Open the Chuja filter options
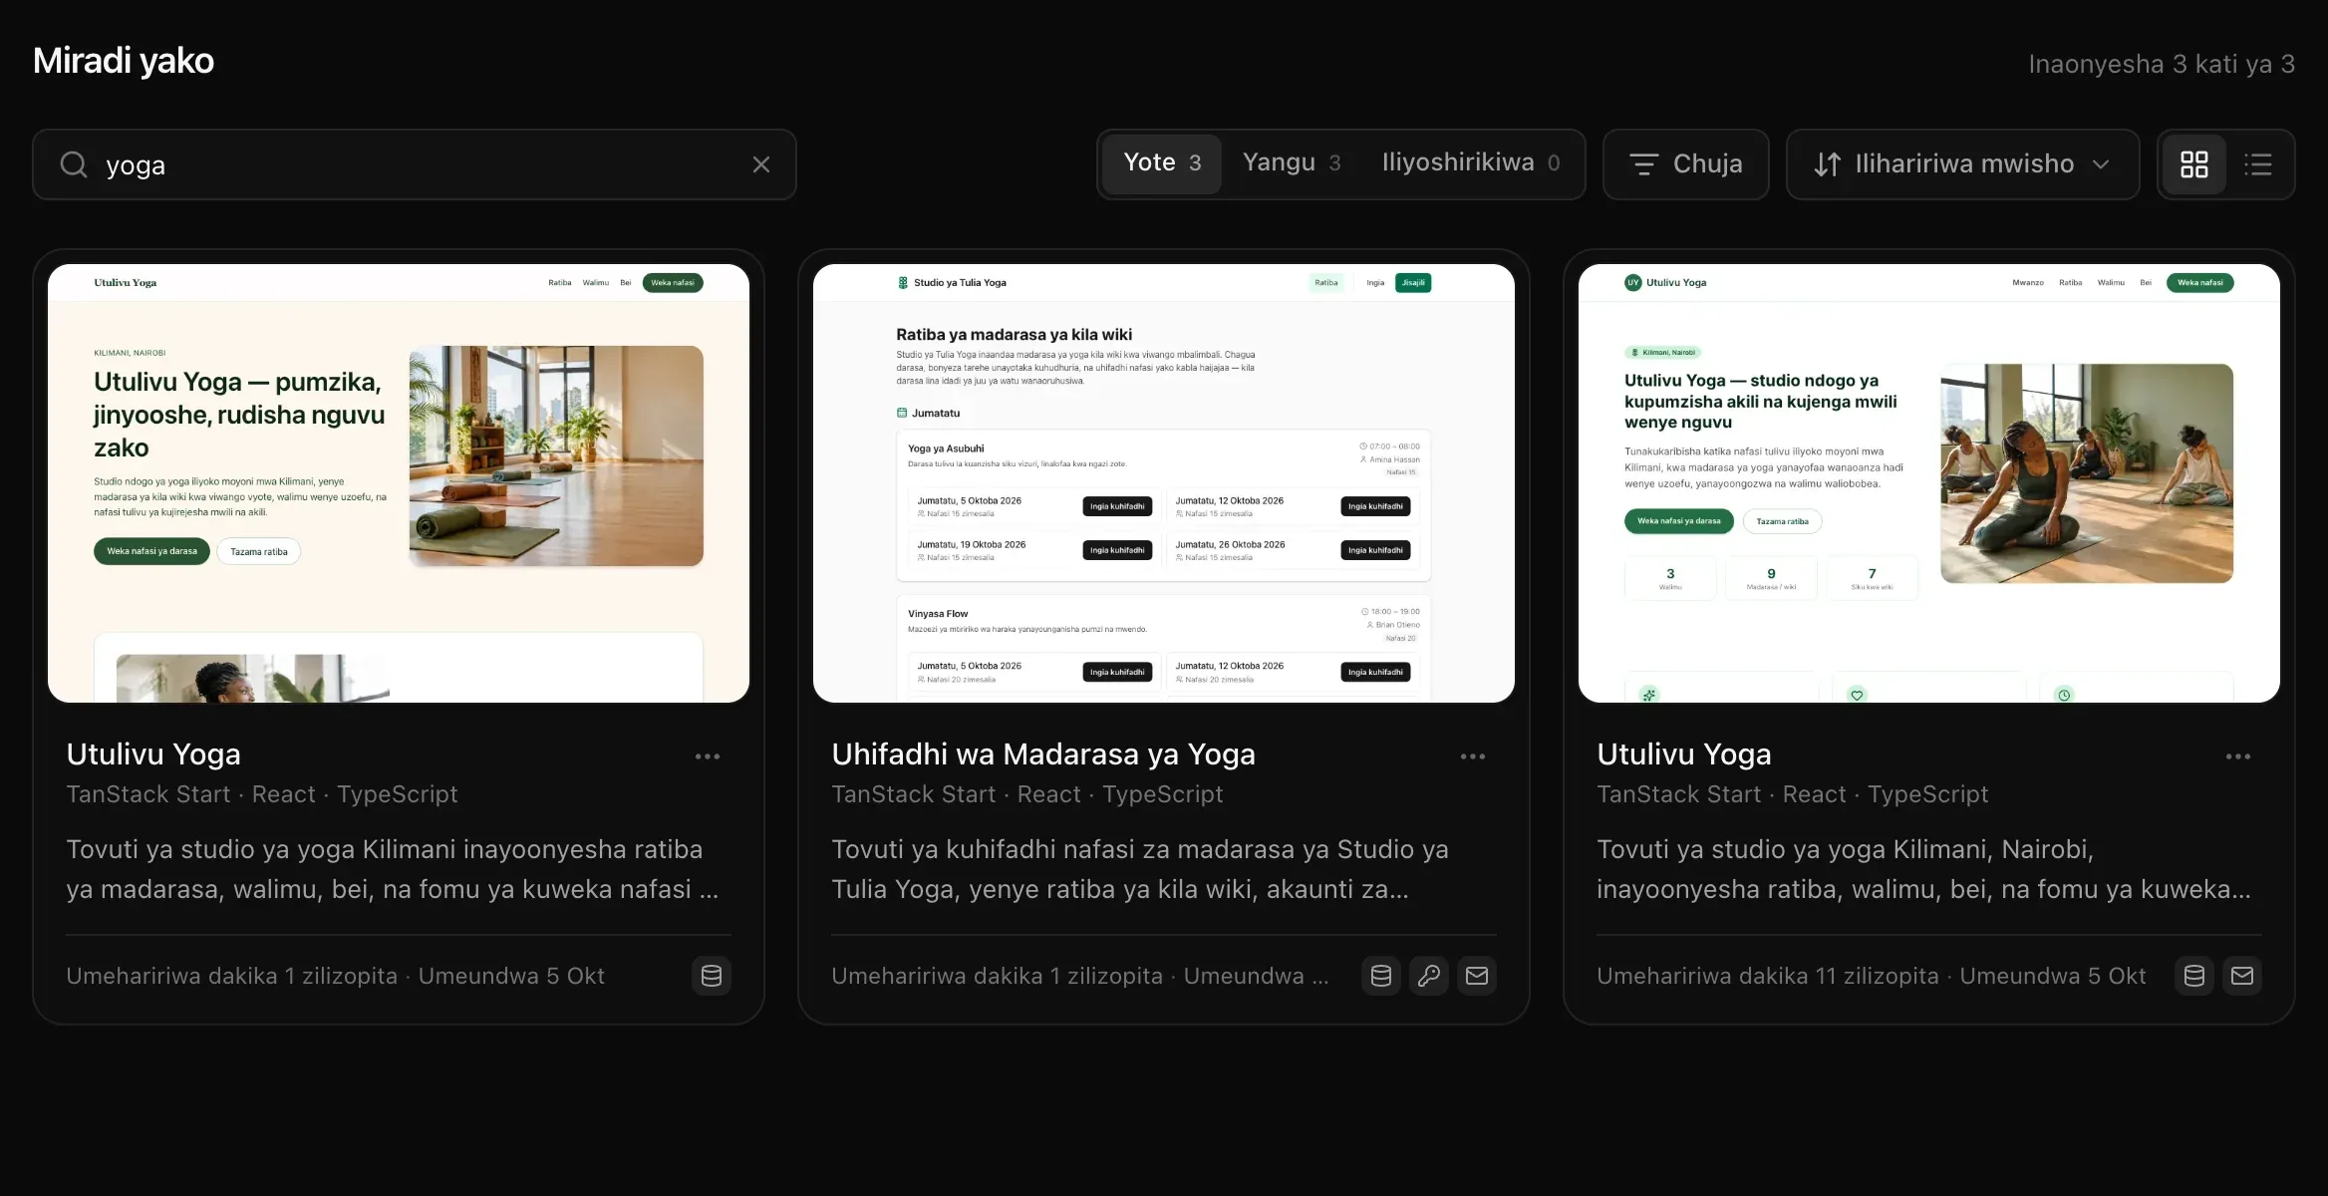This screenshot has width=2328, height=1196. [x=1686, y=164]
